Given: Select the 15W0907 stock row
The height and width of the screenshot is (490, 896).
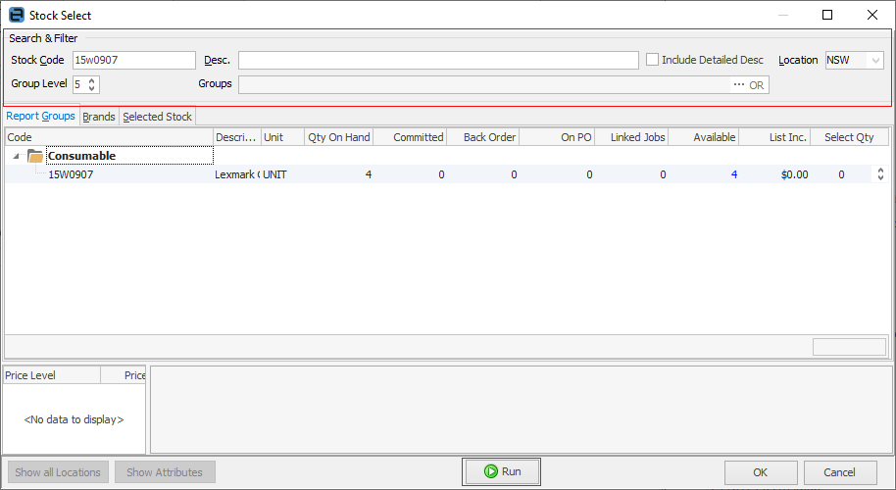Looking at the screenshot, I should click(447, 174).
